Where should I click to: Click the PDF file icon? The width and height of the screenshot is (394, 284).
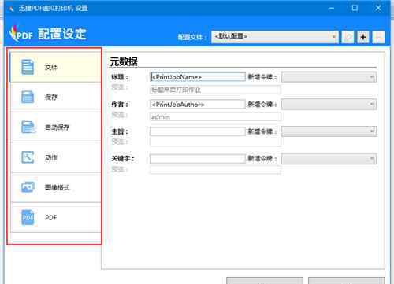28,217
